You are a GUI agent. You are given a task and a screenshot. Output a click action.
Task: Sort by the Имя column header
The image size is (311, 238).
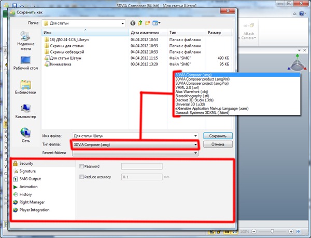pos(86,32)
